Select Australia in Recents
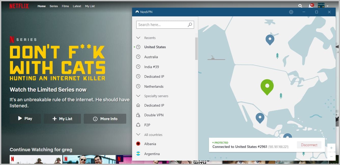 151,57
